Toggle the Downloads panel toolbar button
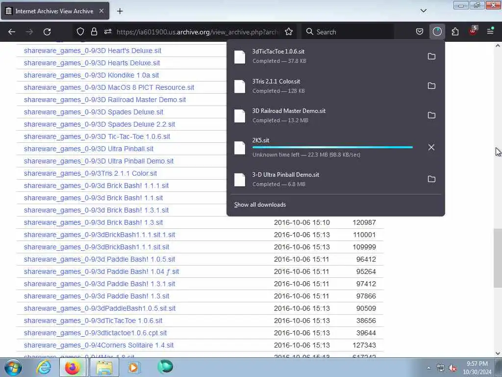The width and height of the screenshot is (502, 377). (437, 31)
